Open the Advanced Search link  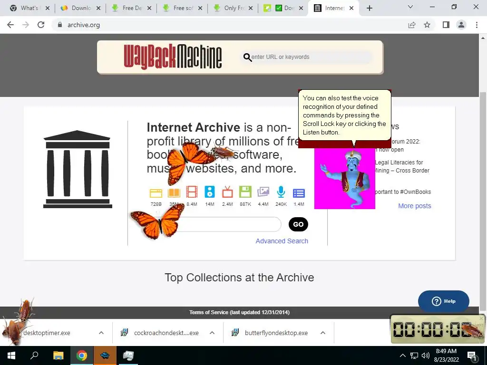tap(282, 241)
